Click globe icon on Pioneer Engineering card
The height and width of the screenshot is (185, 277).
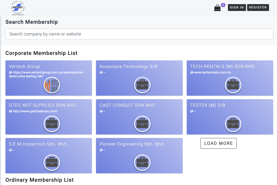point(101,150)
